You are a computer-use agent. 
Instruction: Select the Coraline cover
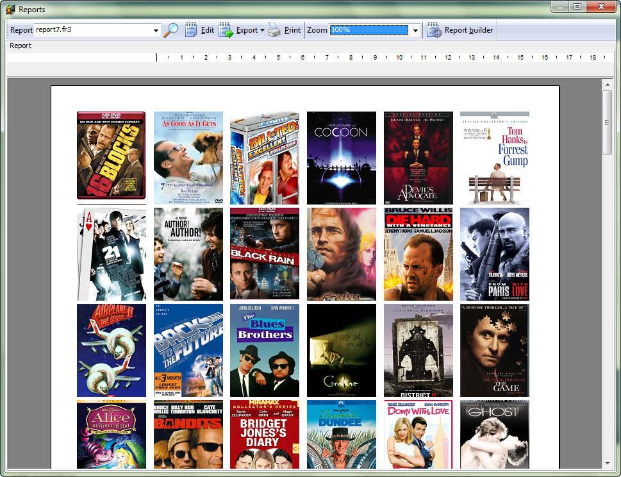tap(342, 350)
